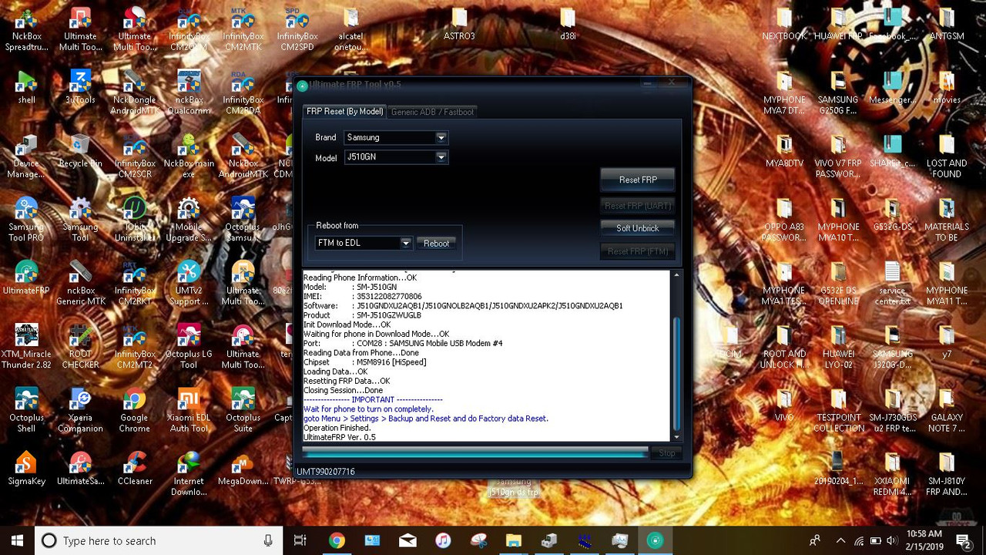Launch InfinityBox CM2SPD from the desktop

297,29
